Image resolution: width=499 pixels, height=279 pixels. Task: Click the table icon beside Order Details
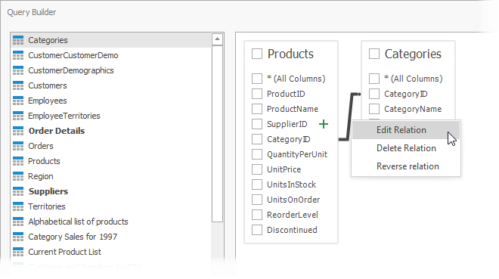point(18,131)
